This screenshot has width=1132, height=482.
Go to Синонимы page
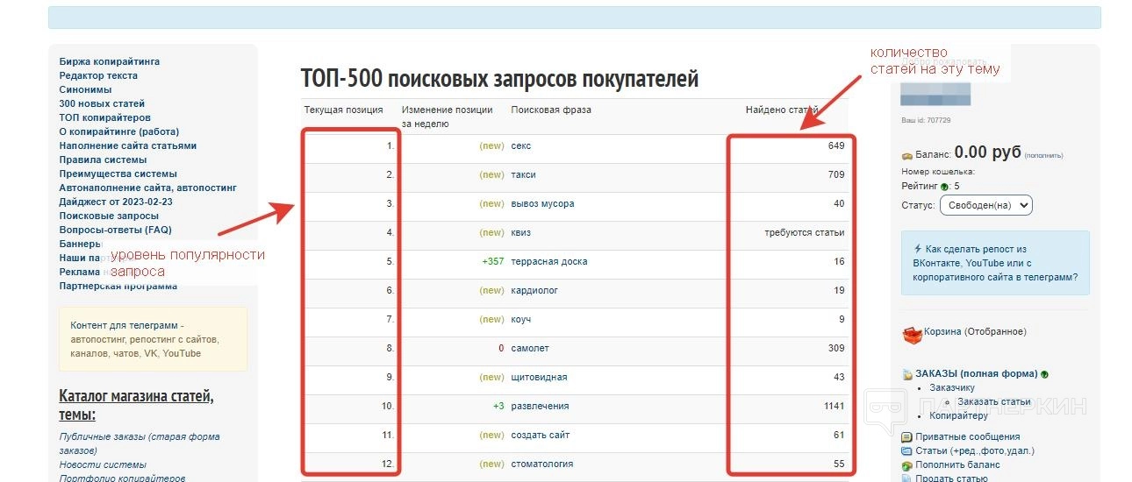[86, 89]
